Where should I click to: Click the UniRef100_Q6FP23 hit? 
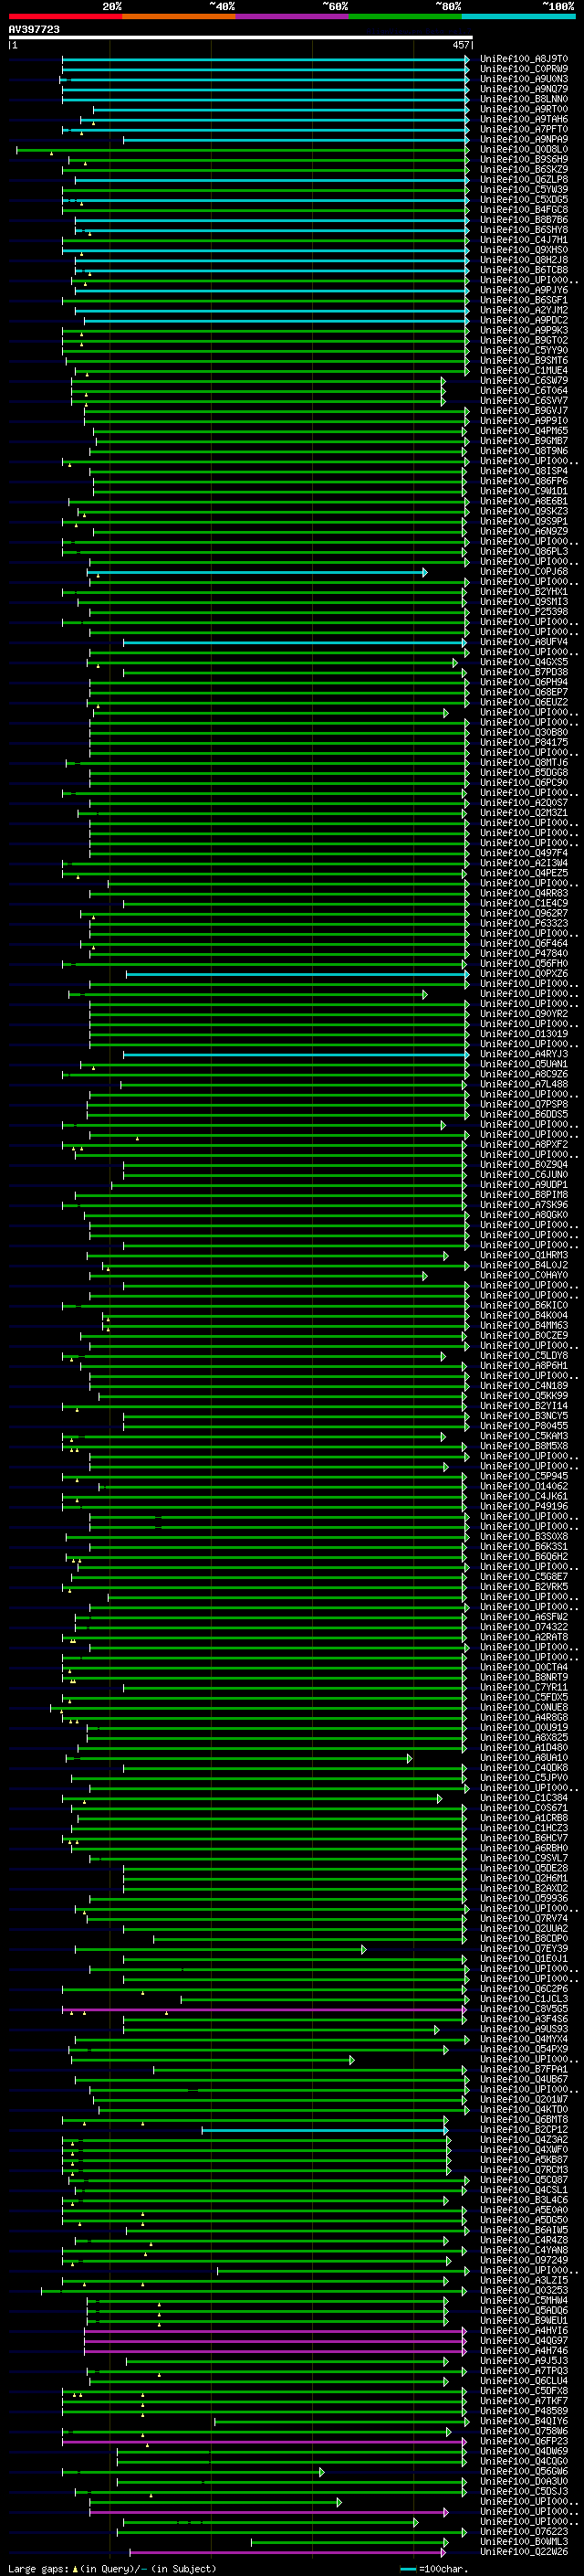(524, 2441)
